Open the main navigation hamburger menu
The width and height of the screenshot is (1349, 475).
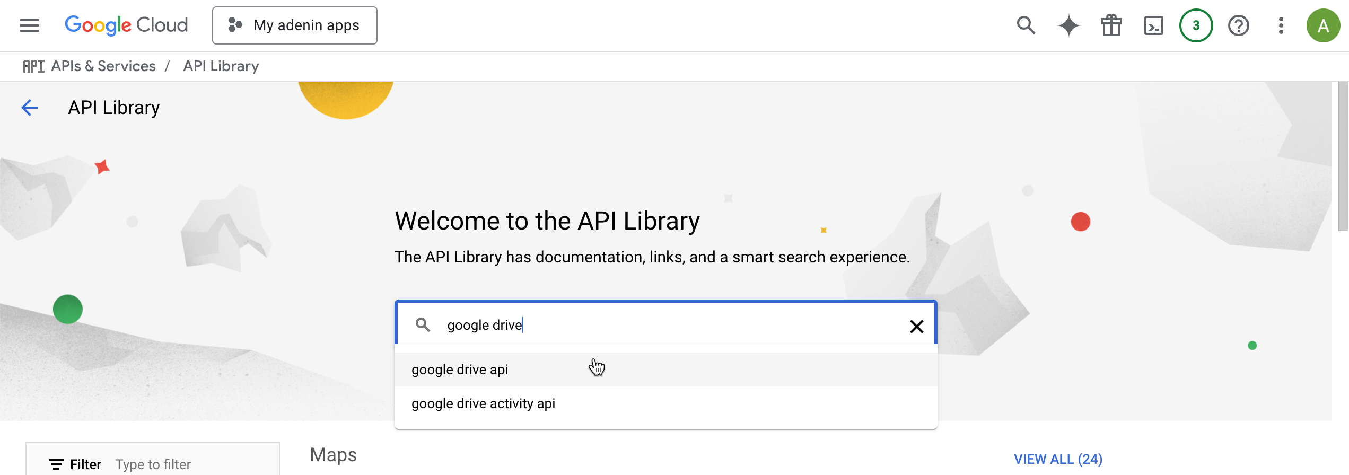30,25
